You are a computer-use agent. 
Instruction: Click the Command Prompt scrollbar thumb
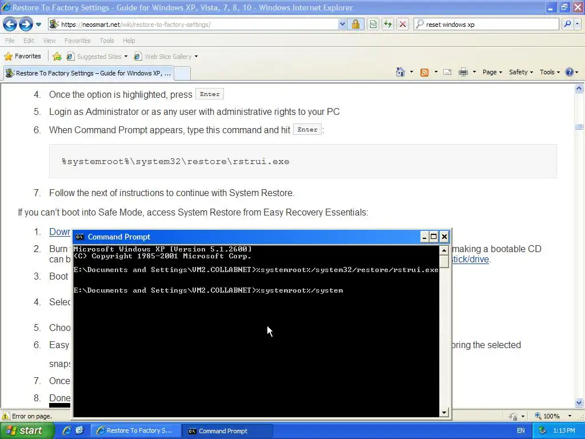point(444,261)
